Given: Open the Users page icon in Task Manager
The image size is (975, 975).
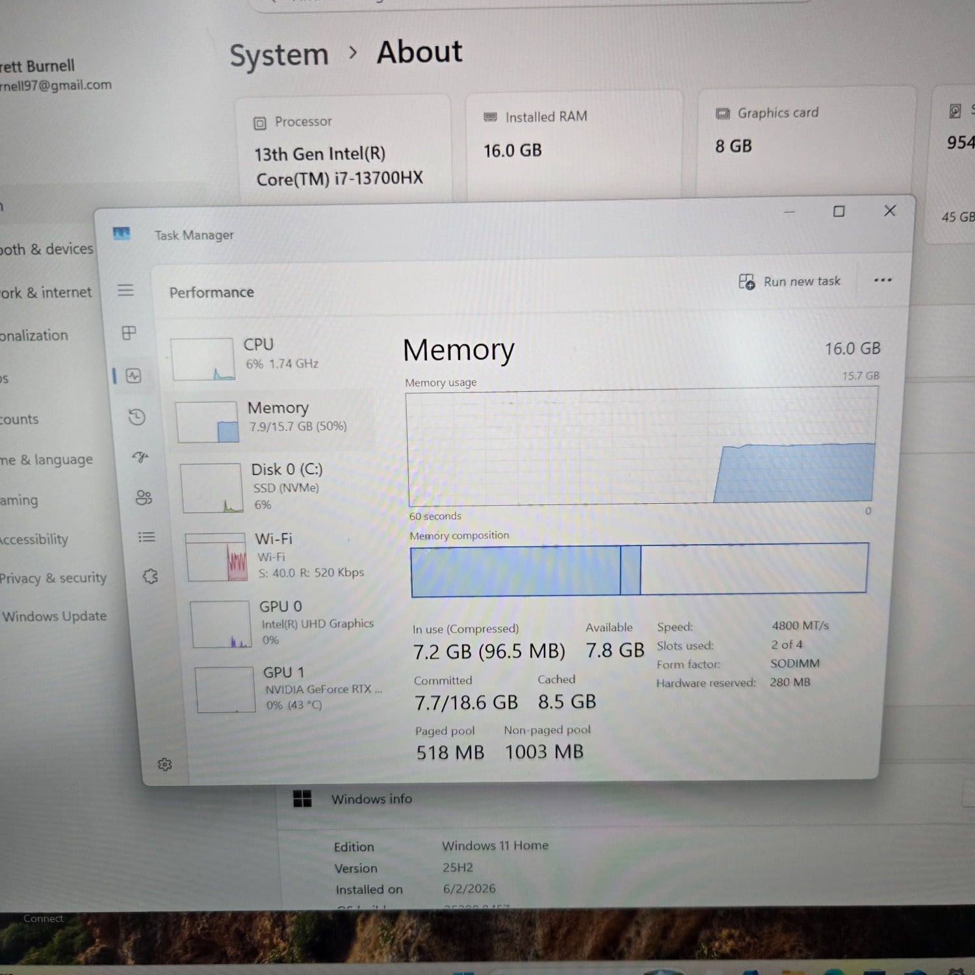Looking at the screenshot, I should [144, 497].
